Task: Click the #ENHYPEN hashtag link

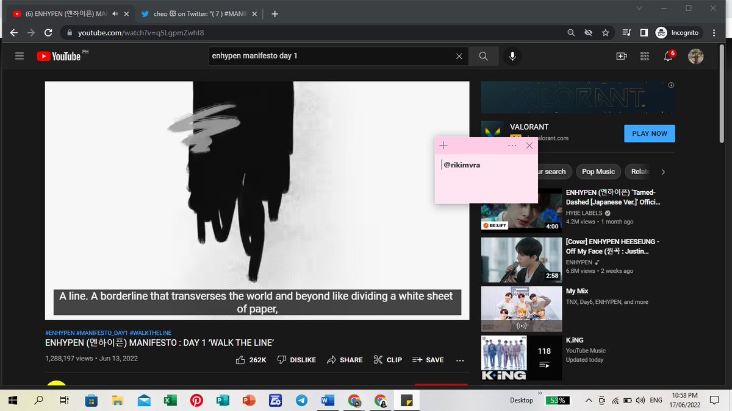Action: [60, 333]
